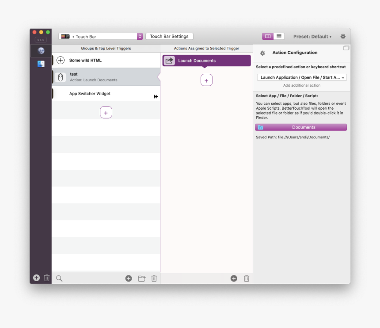Open the Preset: Default menu
This screenshot has height=328, width=380.
(x=312, y=37)
